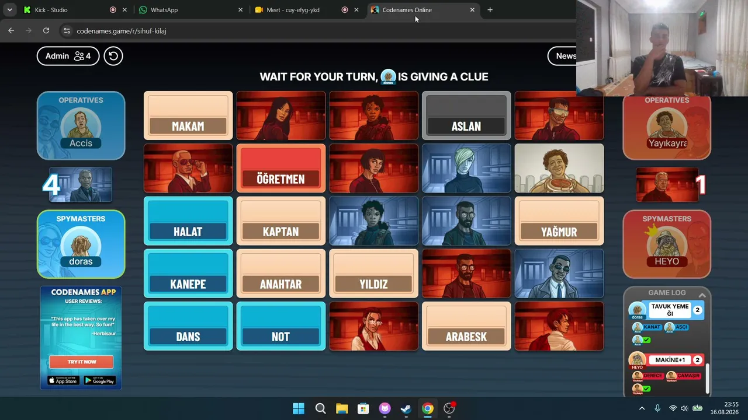Screen dimensions: 748x420
Task: Click the Game Log scrollbar
Action: (x=708, y=377)
